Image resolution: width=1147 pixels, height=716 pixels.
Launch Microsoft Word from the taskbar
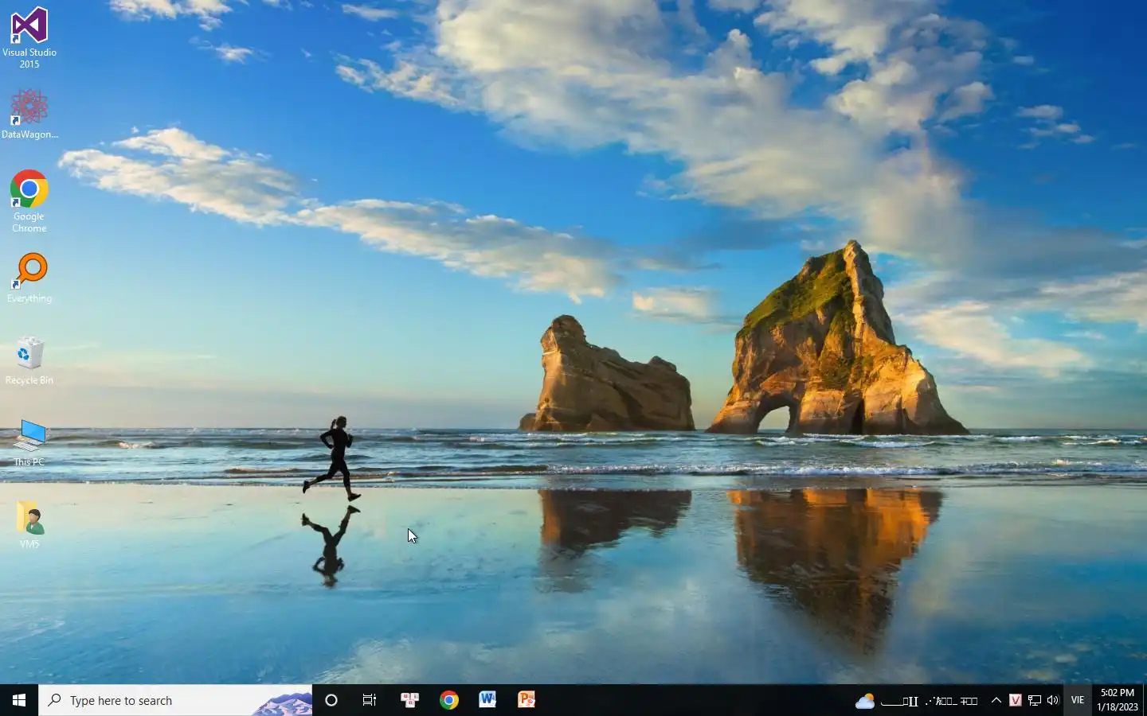[487, 700]
